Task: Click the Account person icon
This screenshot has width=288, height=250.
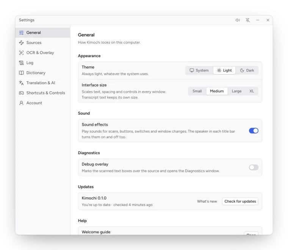Action: [21, 103]
